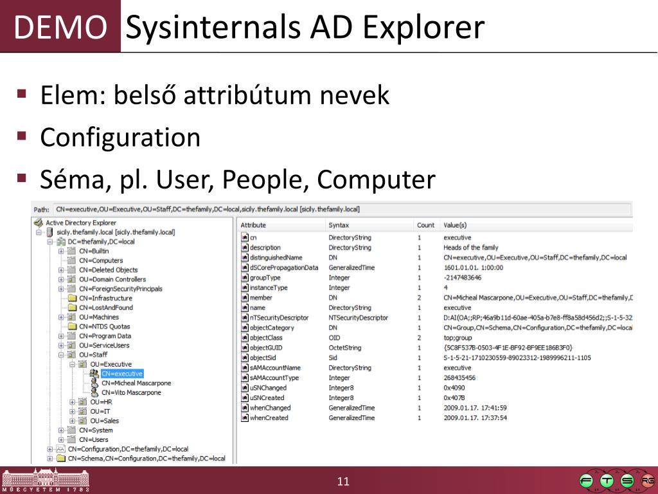Click the sicily.thefamily.local server icon
The height and width of the screenshot is (494, 658).
click(x=49, y=232)
